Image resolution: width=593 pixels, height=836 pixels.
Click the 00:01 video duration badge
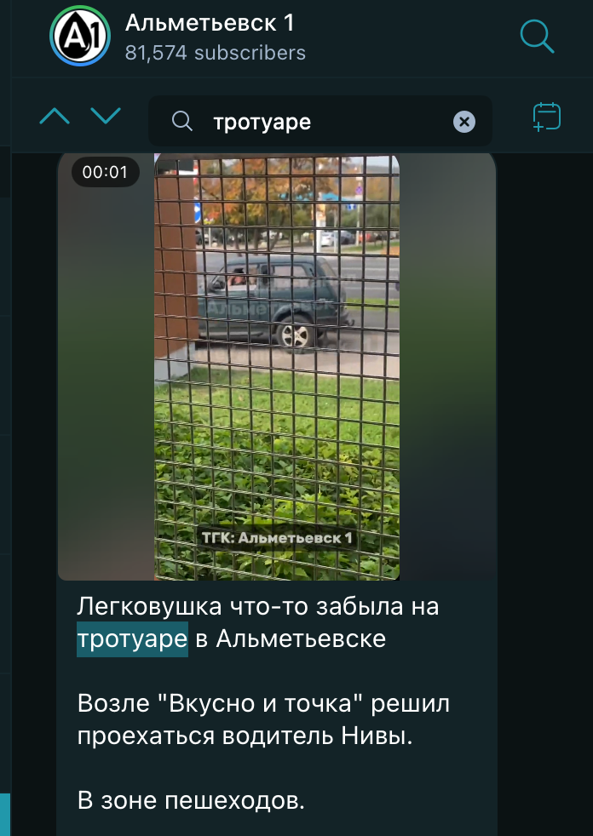click(x=105, y=172)
